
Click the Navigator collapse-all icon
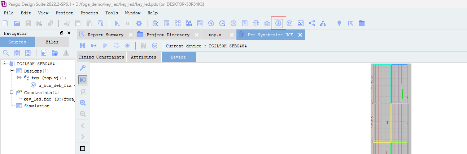28,53
